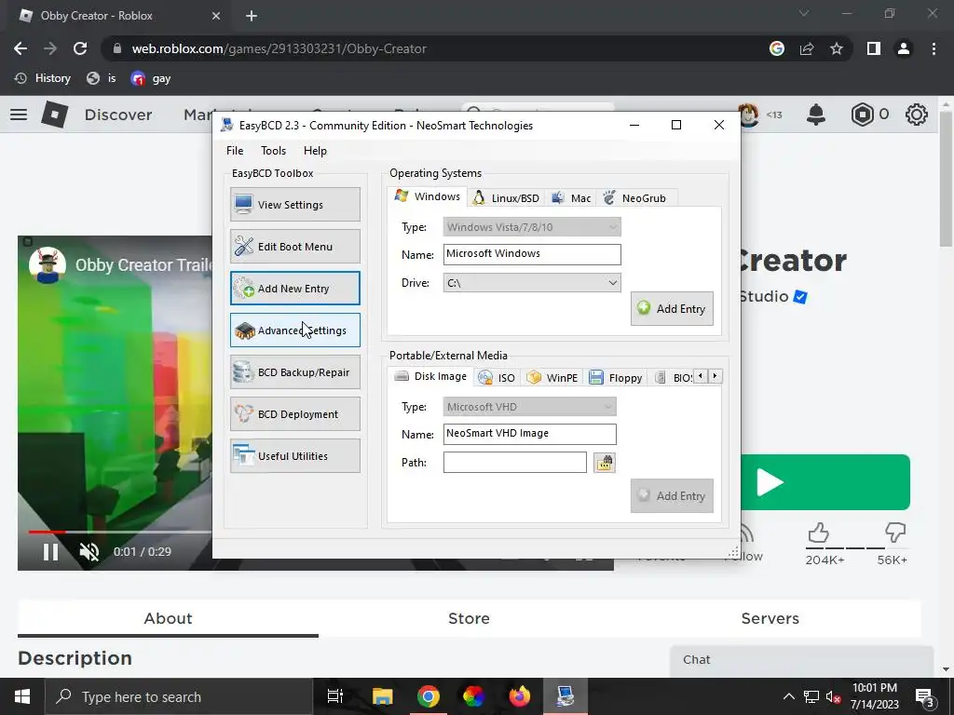The image size is (954, 715).
Task: Click Add Entry under Portable/External Media
Action: pyautogui.click(x=672, y=496)
